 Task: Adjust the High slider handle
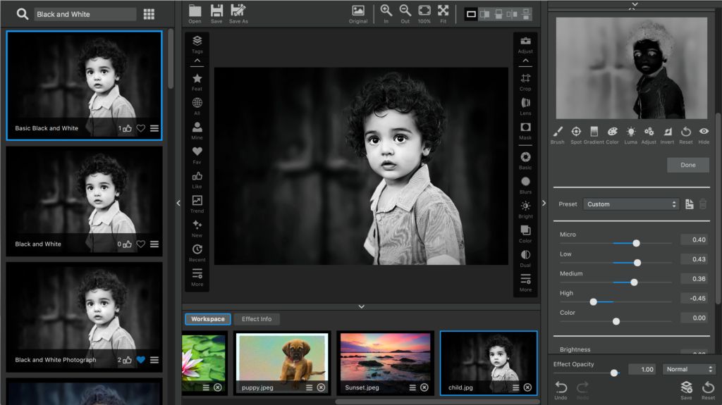point(594,302)
